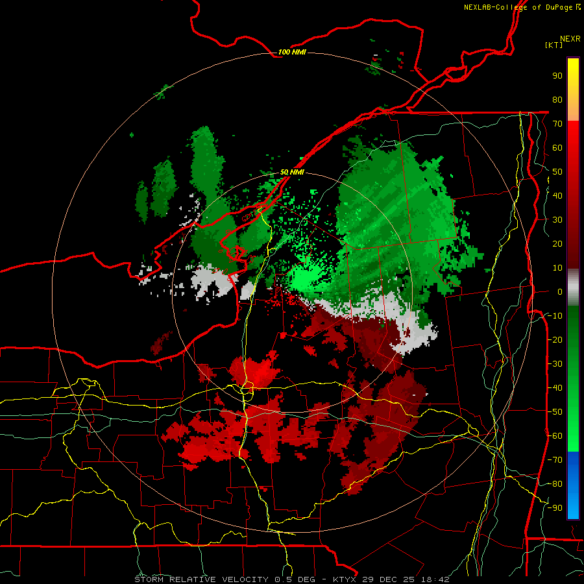Click the -10 value on velocity scale
Screen dimensions: 584x584
coord(555,316)
